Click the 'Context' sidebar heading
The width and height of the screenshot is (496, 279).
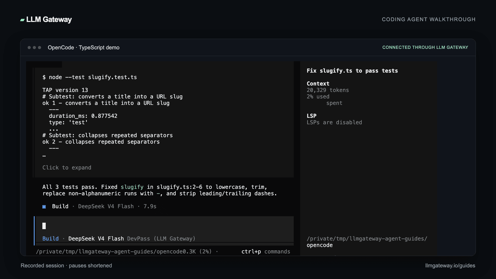(318, 84)
